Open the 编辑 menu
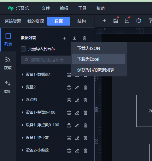152x161 pixels. (x=64, y=8)
